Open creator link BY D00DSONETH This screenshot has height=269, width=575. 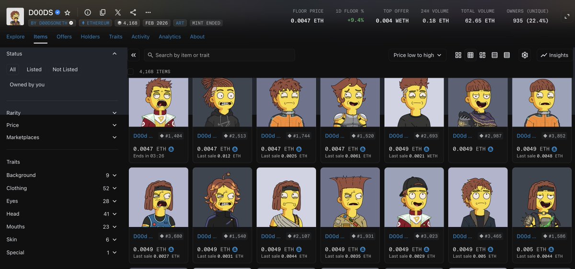pos(52,23)
